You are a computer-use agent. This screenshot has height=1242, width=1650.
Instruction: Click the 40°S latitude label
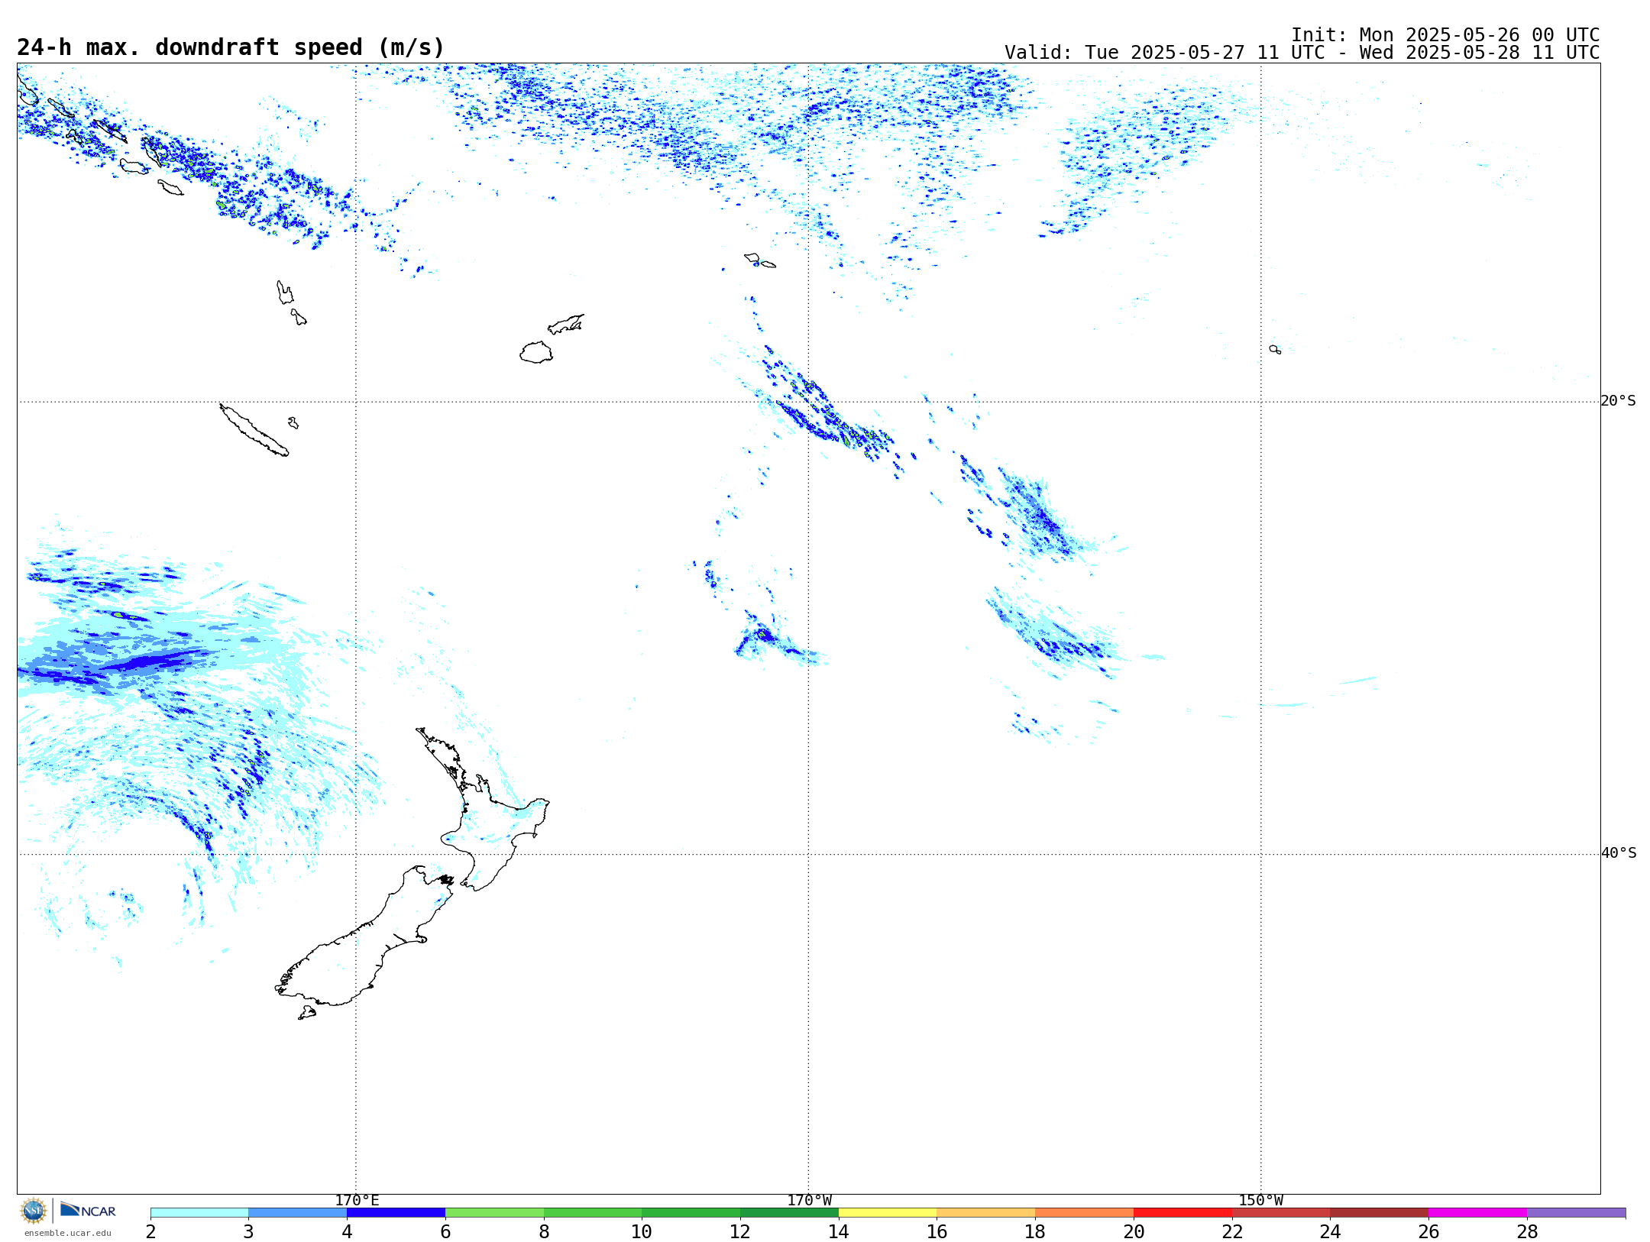click(1618, 853)
